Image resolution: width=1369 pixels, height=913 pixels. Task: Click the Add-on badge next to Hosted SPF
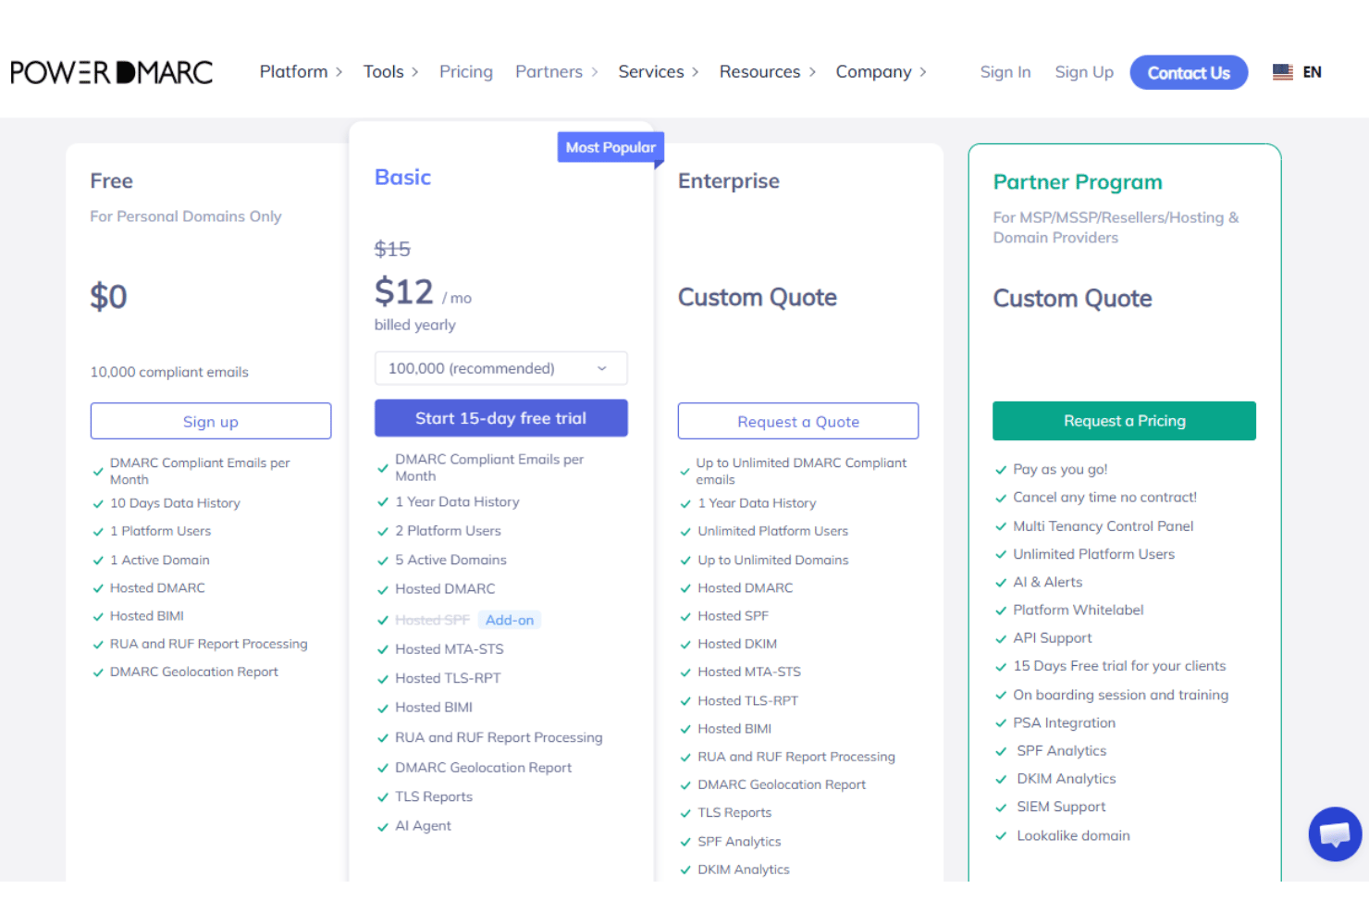click(510, 620)
